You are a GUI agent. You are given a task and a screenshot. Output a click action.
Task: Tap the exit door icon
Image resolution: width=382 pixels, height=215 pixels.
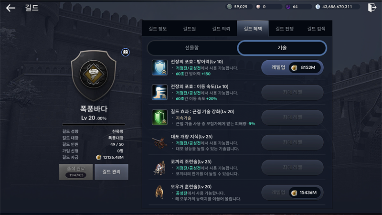pos(372,8)
